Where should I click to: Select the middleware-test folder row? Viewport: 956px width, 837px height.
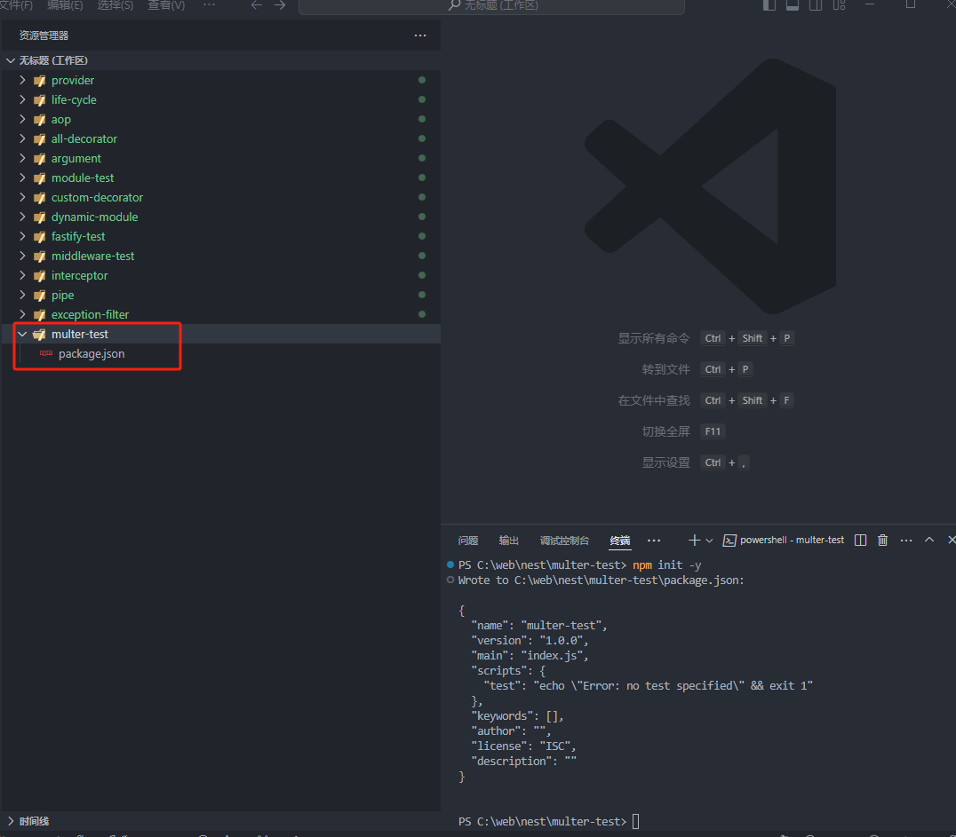coord(220,256)
